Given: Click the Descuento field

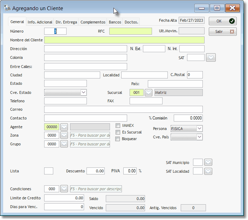Looking at the screenshot, I should (96, 171).
